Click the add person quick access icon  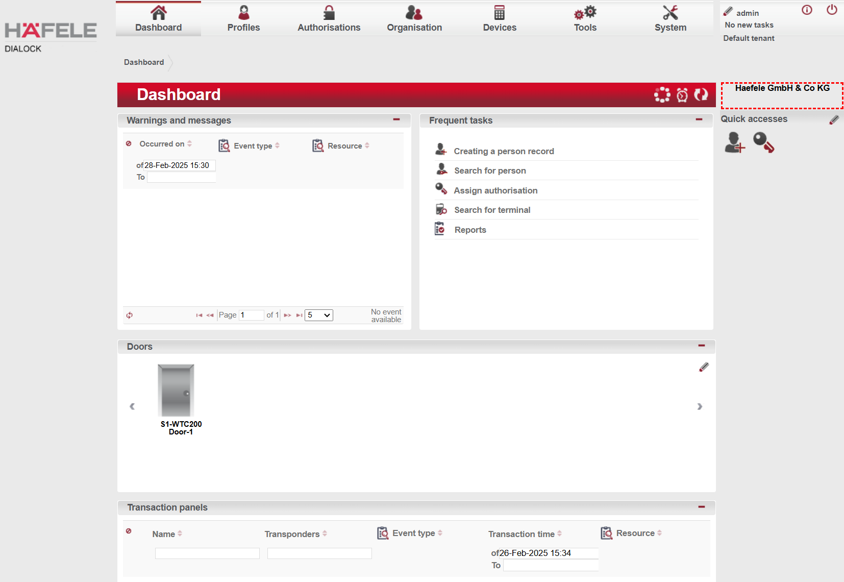[x=735, y=142]
